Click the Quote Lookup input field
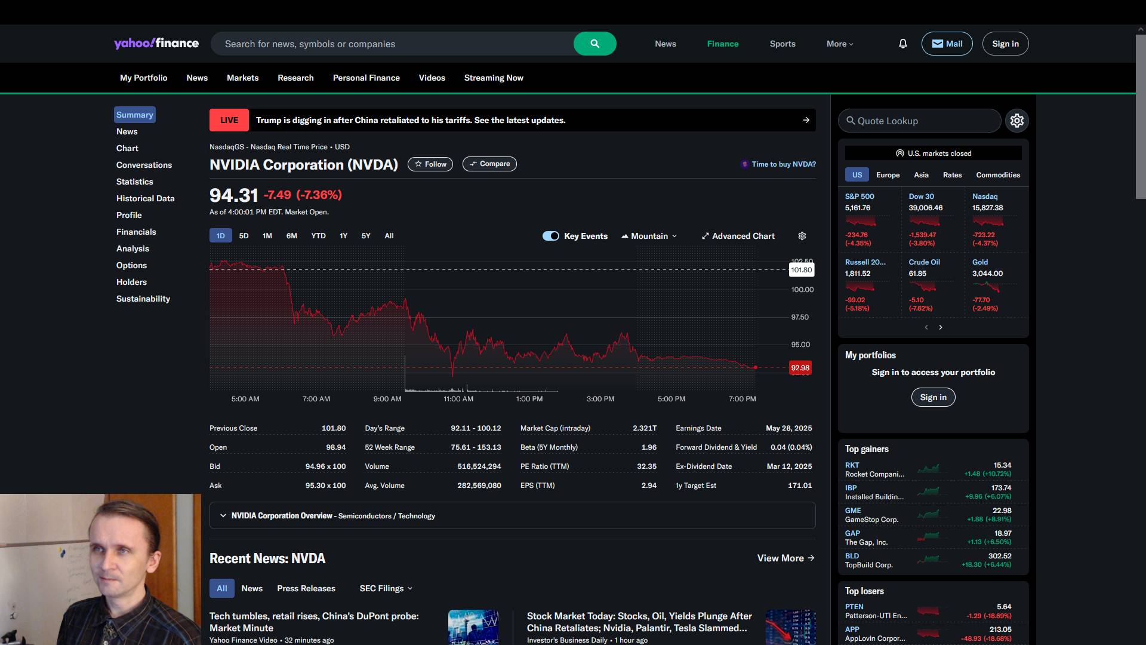The image size is (1146, 645). point(919,121)
